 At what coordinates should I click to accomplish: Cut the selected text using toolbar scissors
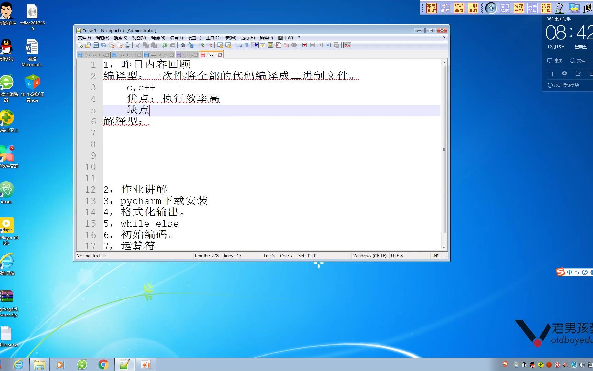138,45
